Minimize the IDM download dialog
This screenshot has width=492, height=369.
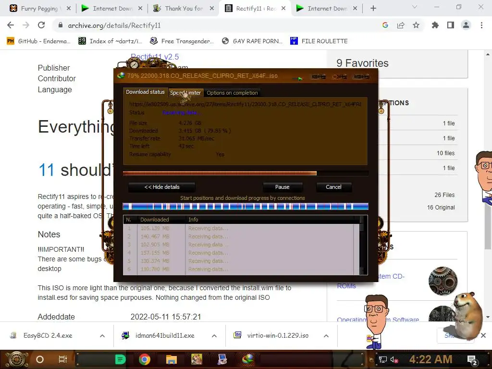tap(318, 76)
